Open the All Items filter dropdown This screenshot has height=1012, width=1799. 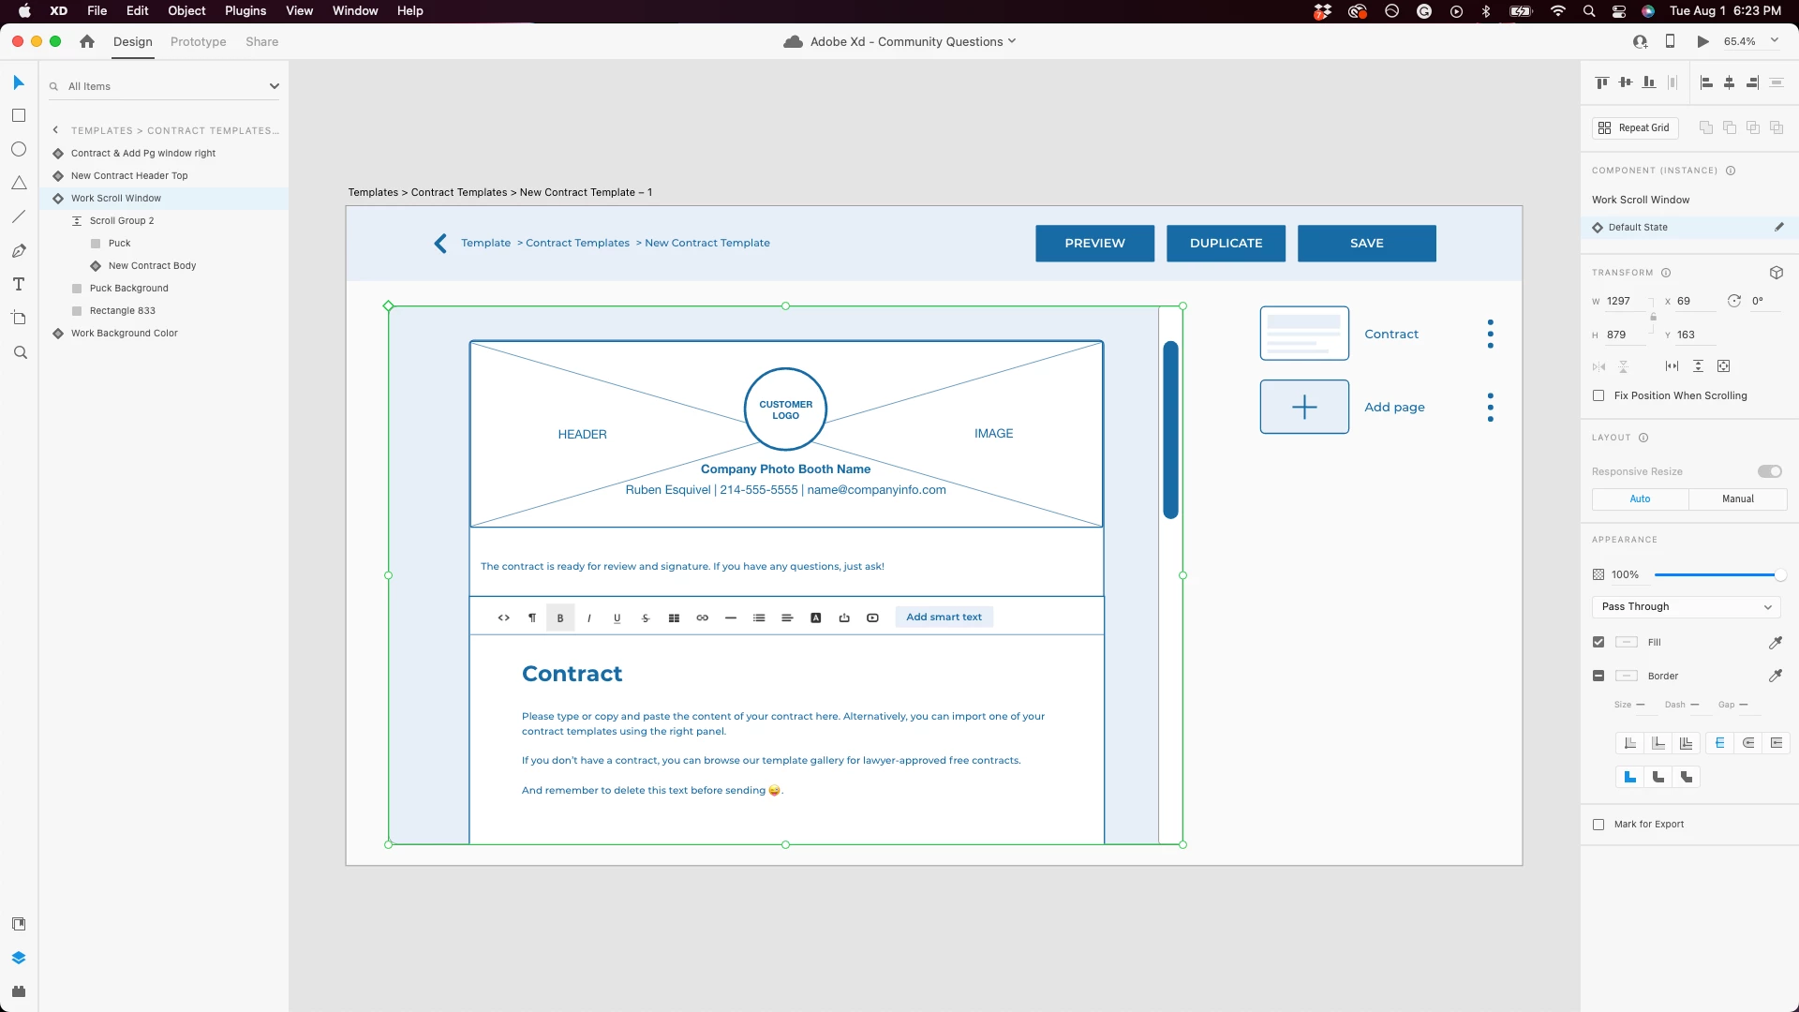coord(274,86)
